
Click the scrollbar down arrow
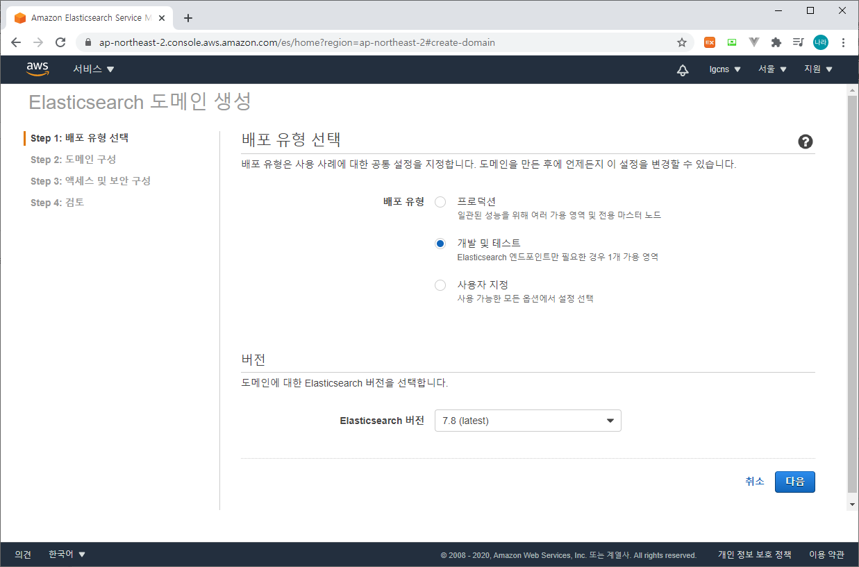pyautogui.click(x=853, y=505)
